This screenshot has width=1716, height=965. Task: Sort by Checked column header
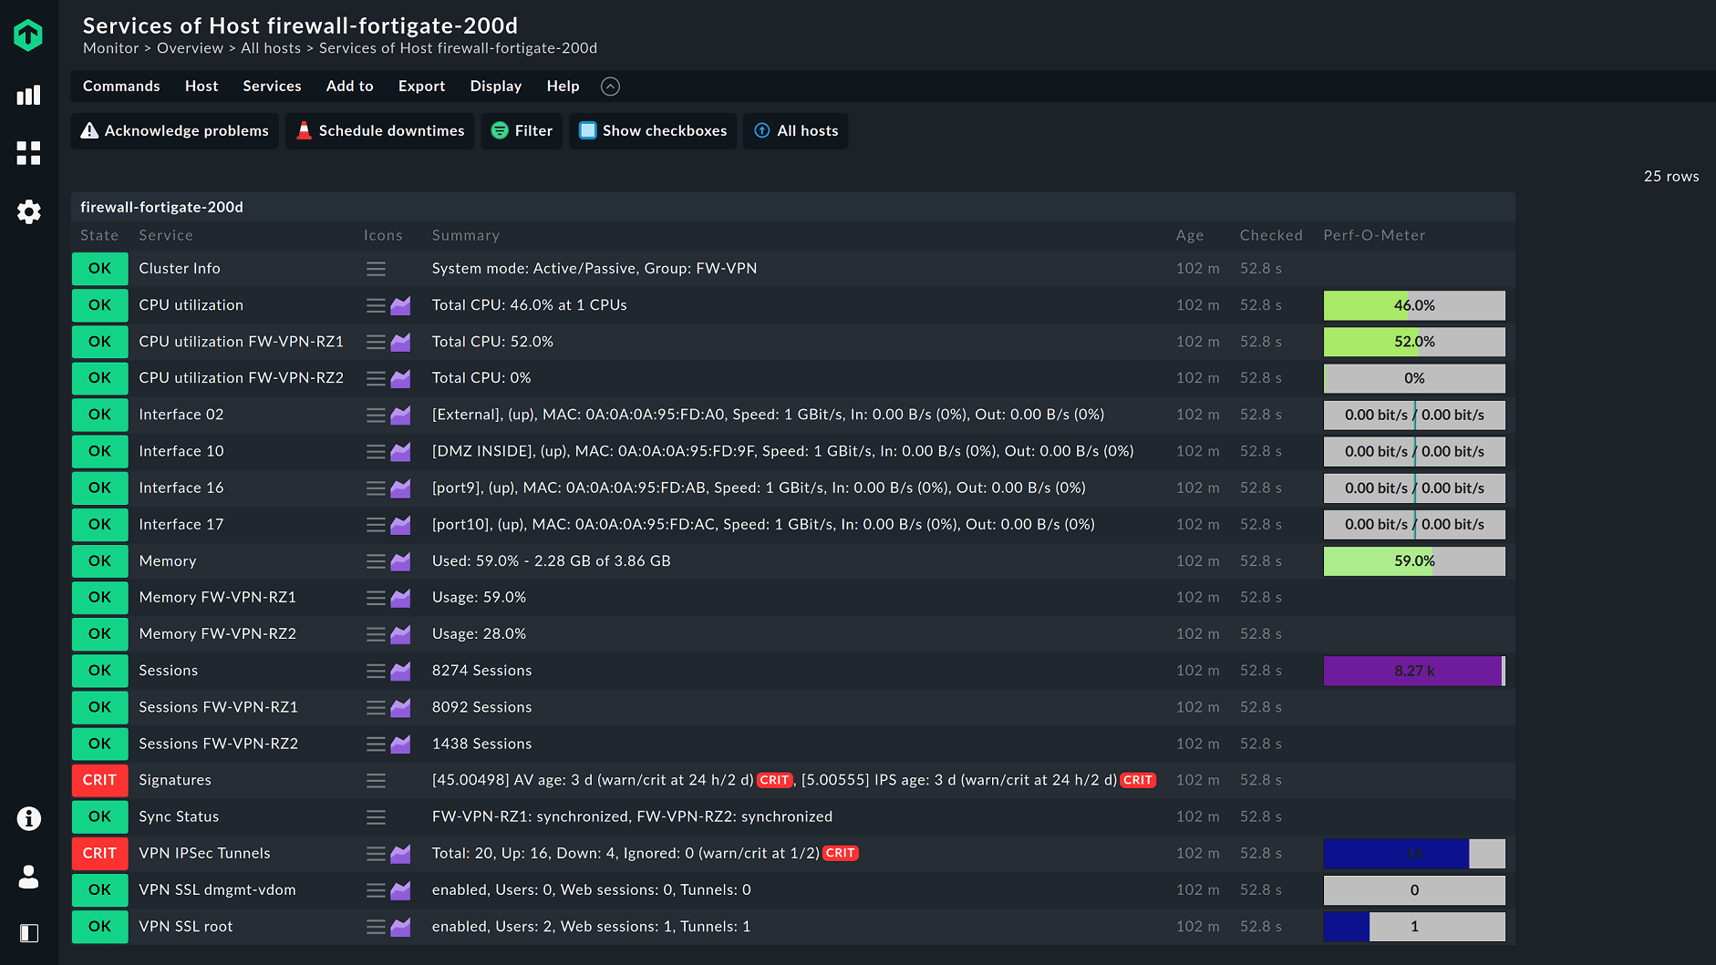(1271, 235)
